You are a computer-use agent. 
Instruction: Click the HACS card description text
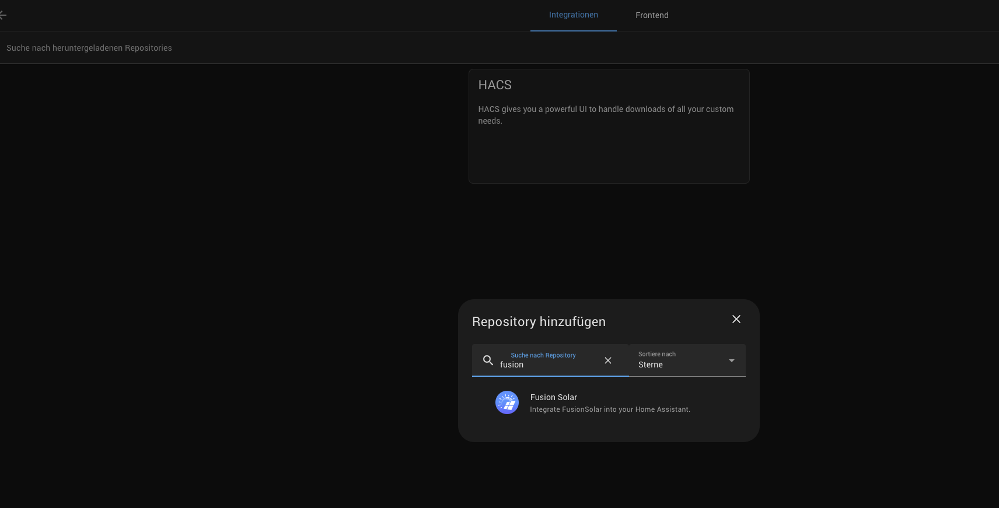pos(606,115)
